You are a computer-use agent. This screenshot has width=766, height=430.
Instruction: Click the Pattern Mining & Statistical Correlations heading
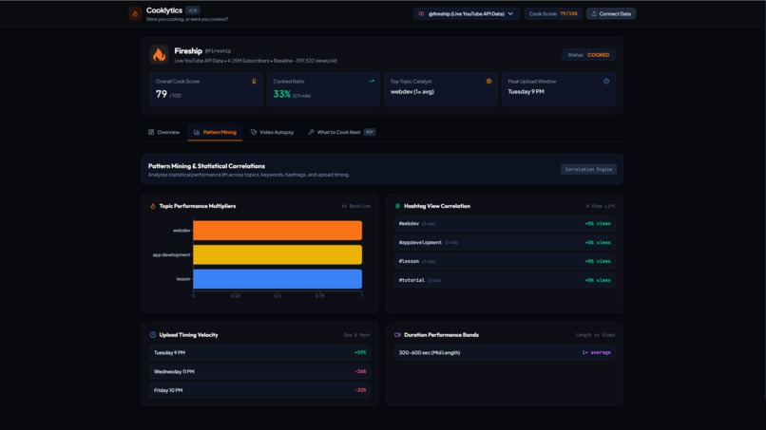click(206, 166)
